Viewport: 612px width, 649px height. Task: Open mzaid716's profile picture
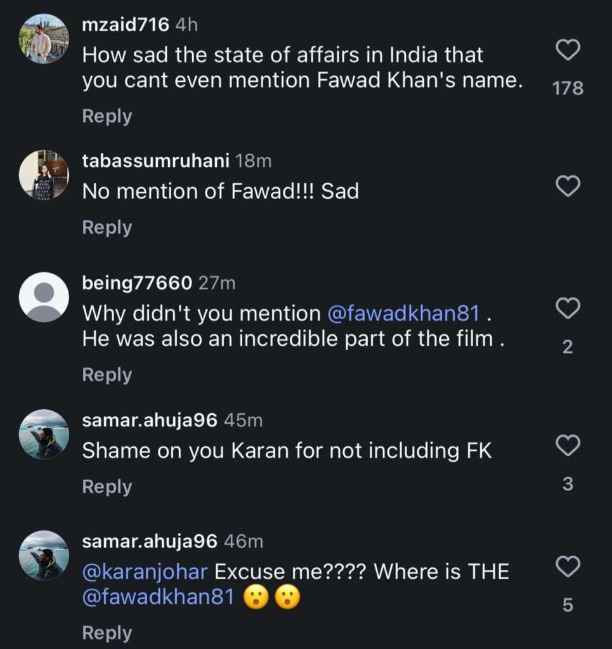click(x=44, y=38)
